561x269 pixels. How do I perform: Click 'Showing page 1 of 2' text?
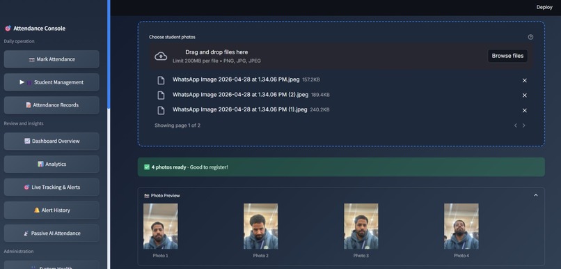177,125
